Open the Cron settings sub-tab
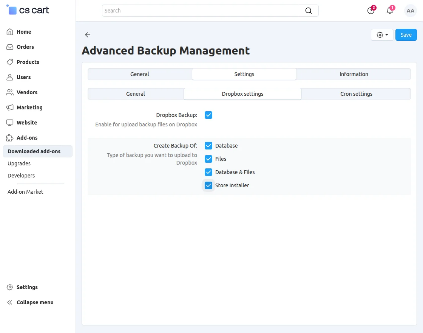The width and height of the screenshot is (423, 333). [356, 94]
